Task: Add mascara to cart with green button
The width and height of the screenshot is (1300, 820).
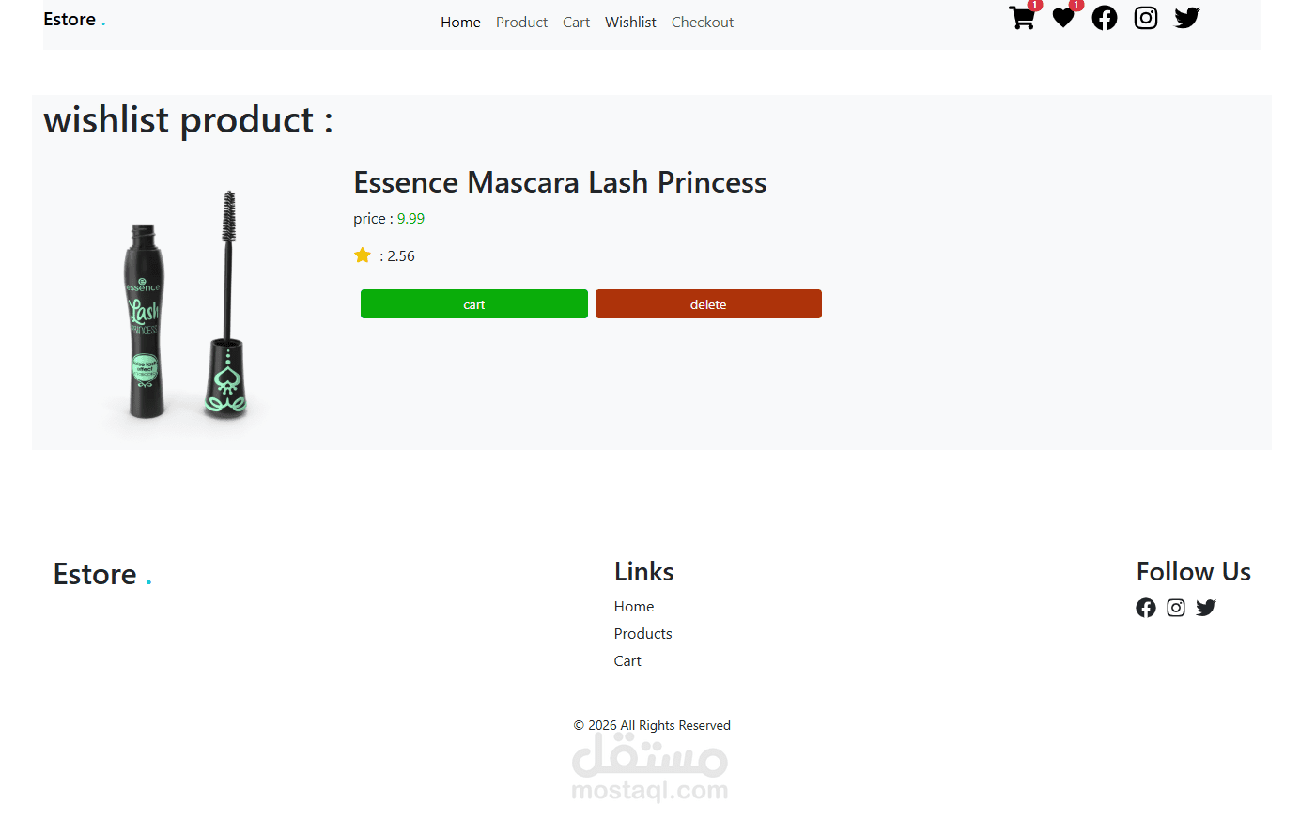Action: [474, 304]
